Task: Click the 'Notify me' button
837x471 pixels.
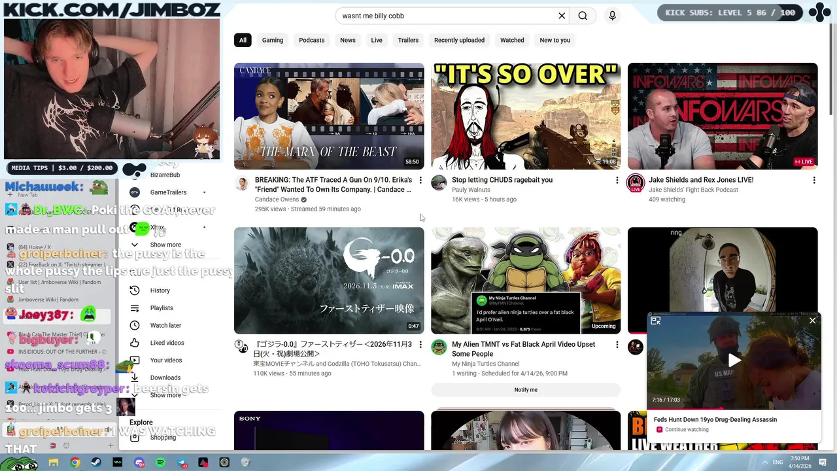Action: (526, 390)
